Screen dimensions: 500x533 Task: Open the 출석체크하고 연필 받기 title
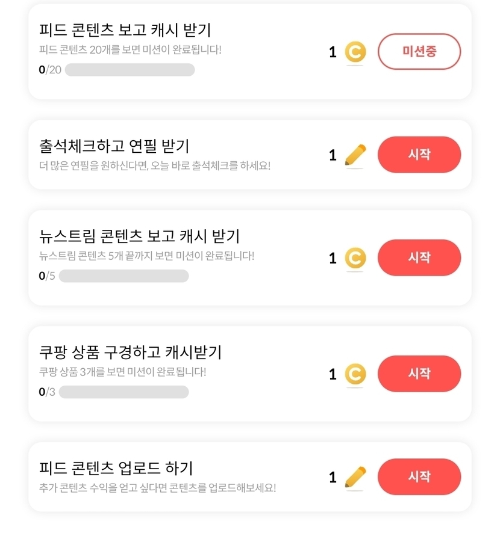click(114, 146)
